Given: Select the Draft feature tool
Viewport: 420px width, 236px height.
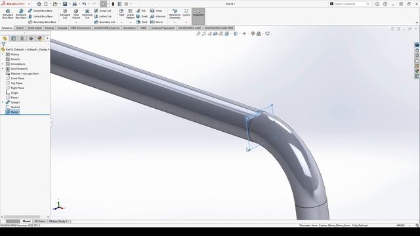Looking at the screenshot, I should pos(142,16).
